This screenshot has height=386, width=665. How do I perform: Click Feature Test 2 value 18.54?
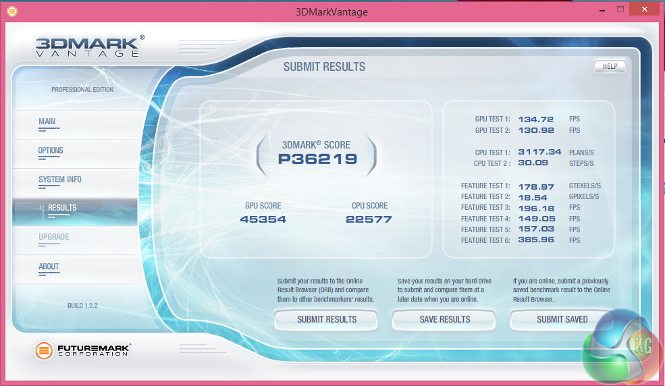(x=533, y=198)
